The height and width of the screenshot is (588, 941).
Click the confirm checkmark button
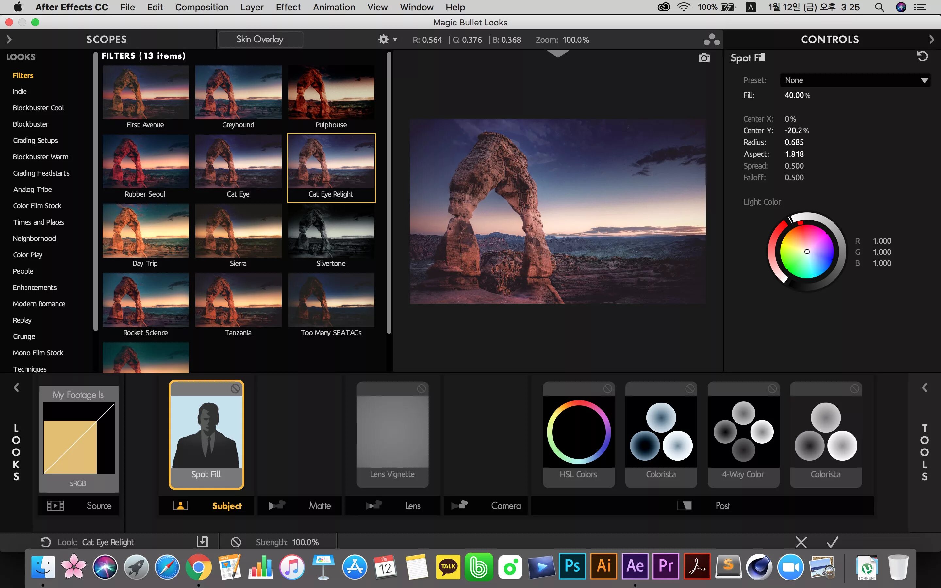tap(832, 541)
